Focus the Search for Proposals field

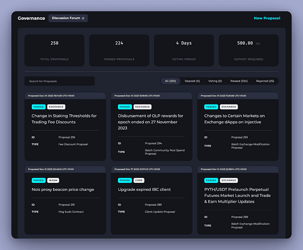pos(60,81)
